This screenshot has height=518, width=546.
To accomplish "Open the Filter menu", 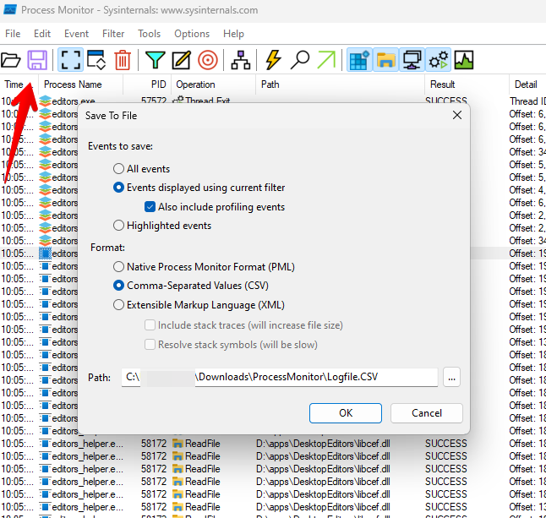I will pyautogui.click(x=113, y=34).
